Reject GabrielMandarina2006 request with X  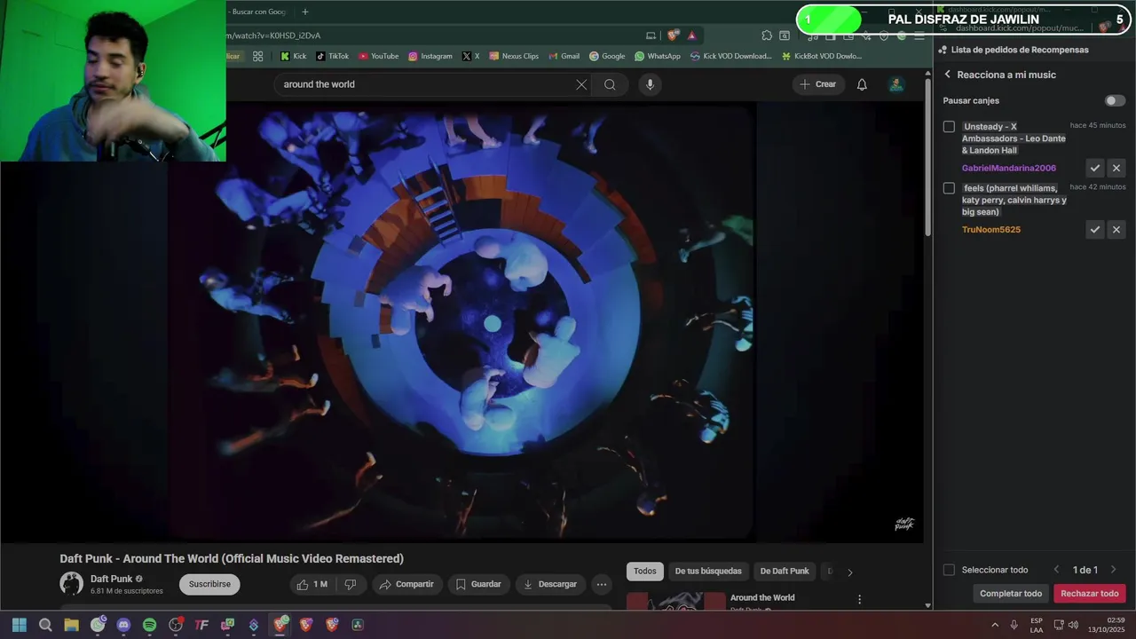(x=1116, y=168)
